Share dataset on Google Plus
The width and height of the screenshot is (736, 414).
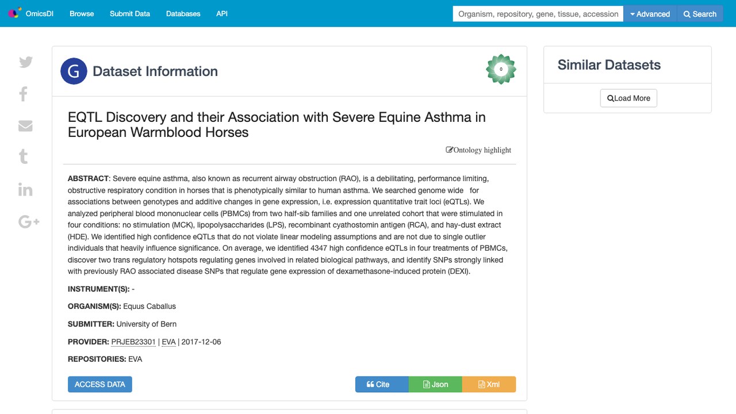(29, 221)
